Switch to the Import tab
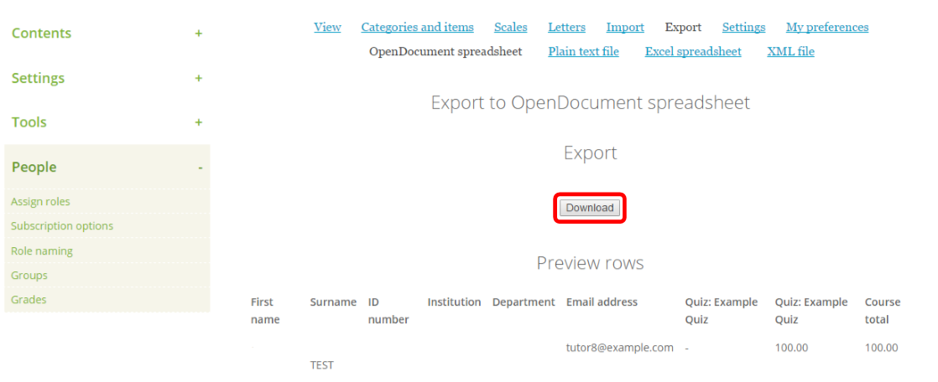Viewport: 938px width, 382px height. (x=625, y=28)
